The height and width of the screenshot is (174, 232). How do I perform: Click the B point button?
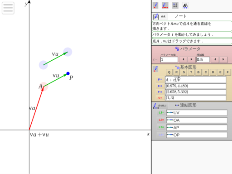coord(198,72)
